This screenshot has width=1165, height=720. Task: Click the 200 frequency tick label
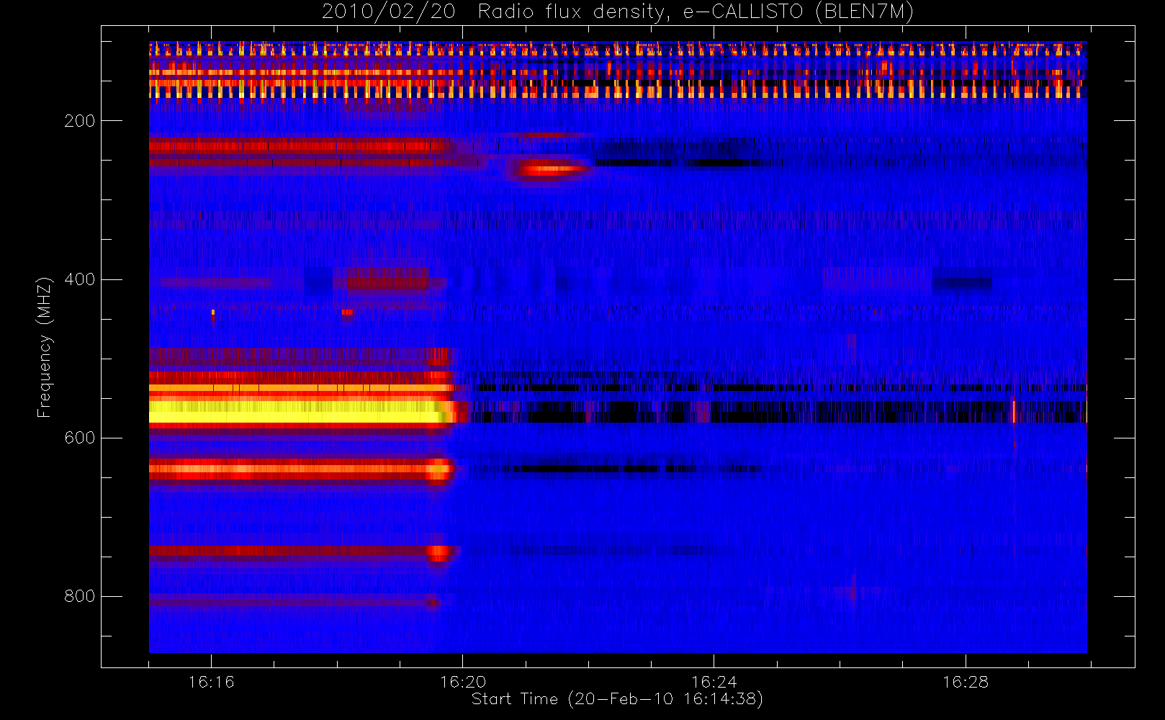tap(80, 121)
